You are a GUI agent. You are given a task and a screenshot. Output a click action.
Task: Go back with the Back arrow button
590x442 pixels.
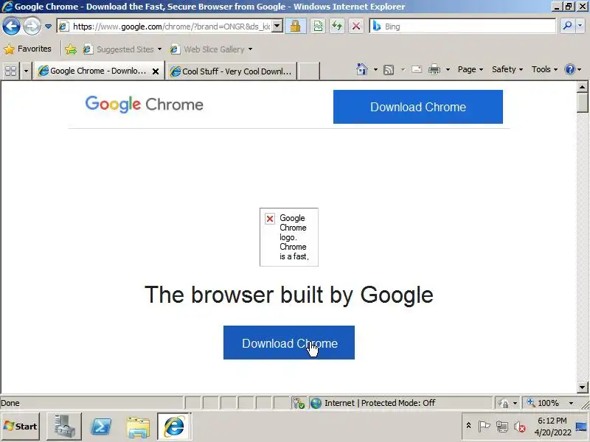click(11, 27)
